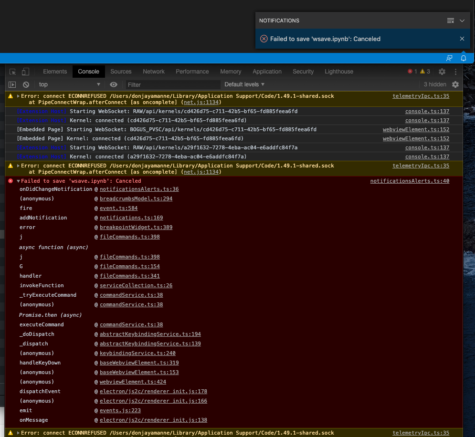
Task: Open the 'Default levels' dropdown
Action: pyautogui.click(x=244, y=84)
